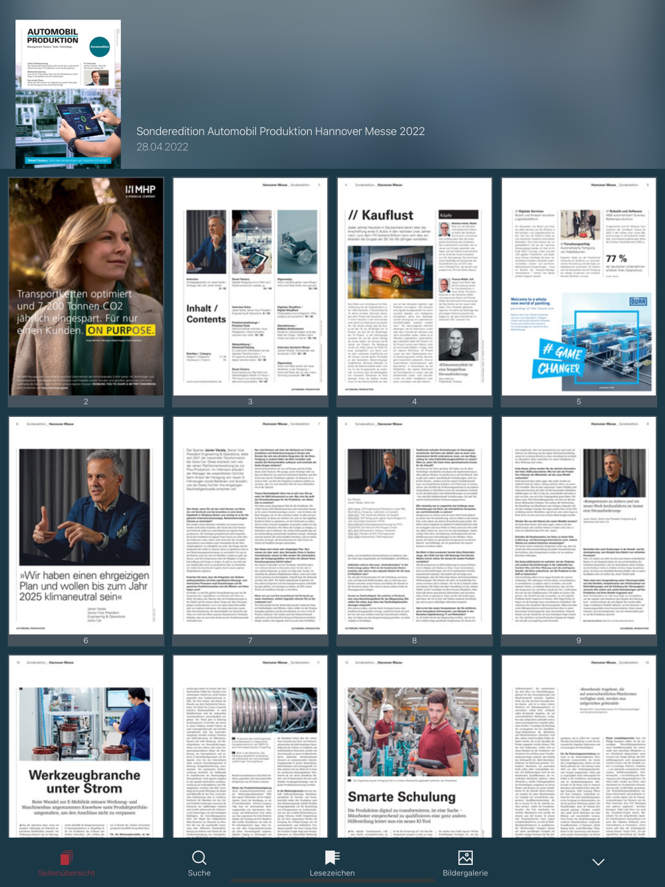
Task: Click page number label 9
Action: (x=579, y=640)
